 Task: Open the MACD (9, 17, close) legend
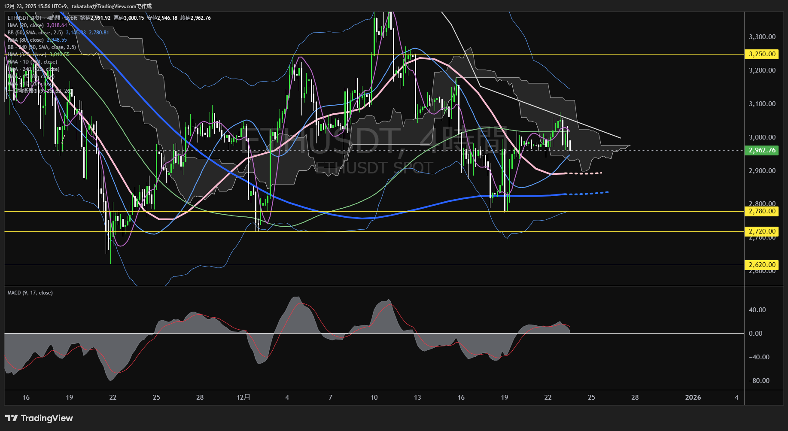point(30,293)
